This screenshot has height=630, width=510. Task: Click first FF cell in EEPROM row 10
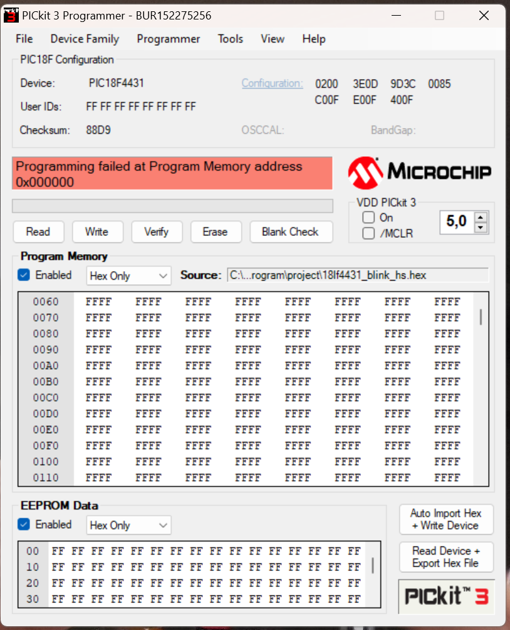(x=58, y=567)
